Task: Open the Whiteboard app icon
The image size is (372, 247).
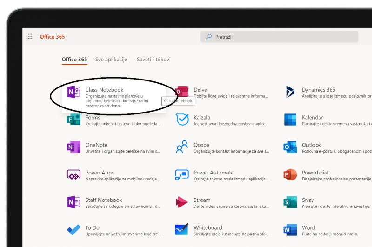Action: [x=182, y=229]
